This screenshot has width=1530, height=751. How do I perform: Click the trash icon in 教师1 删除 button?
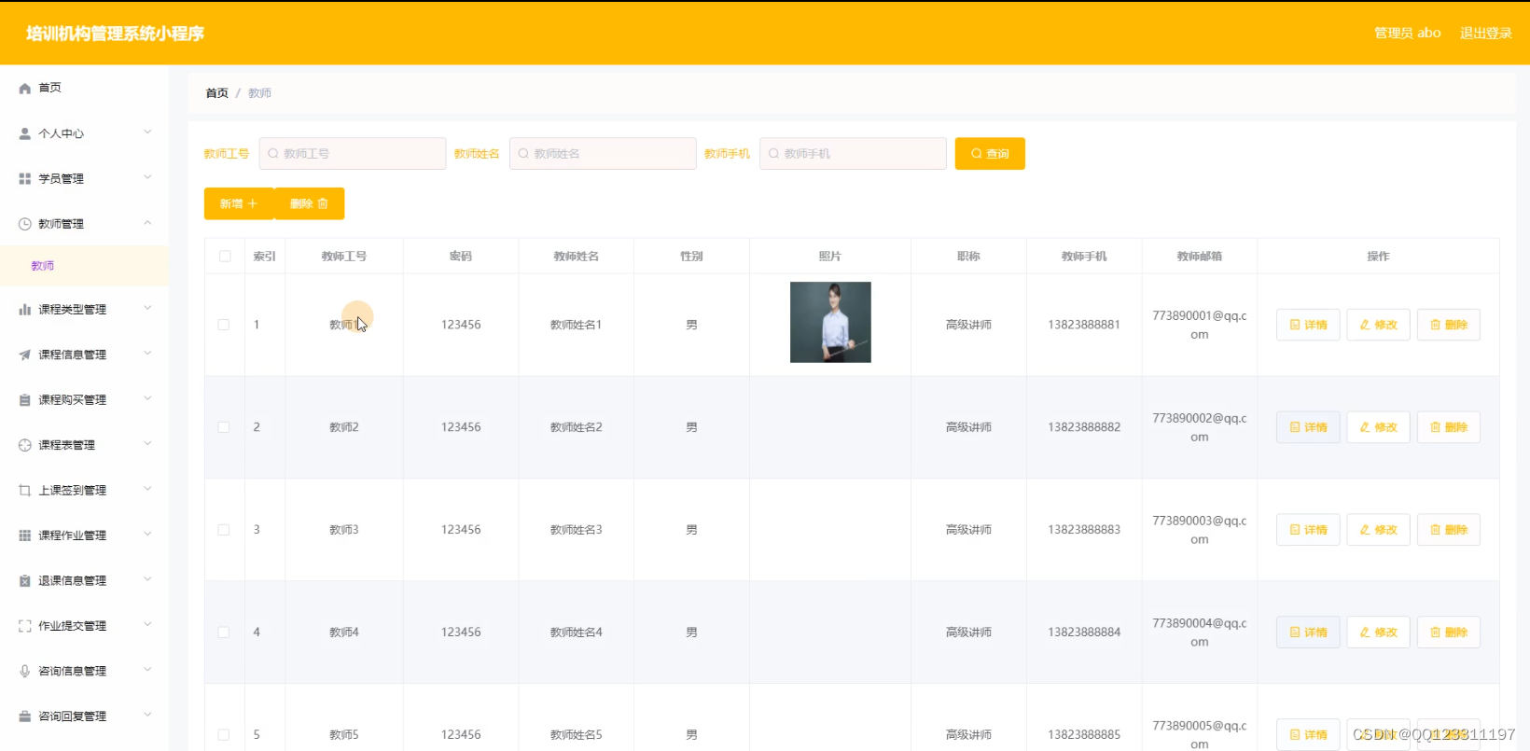tap(1435, 325)
